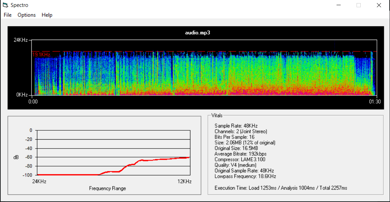Open the File menu
The width and height of the screenshot is (390, 202).
8,15
